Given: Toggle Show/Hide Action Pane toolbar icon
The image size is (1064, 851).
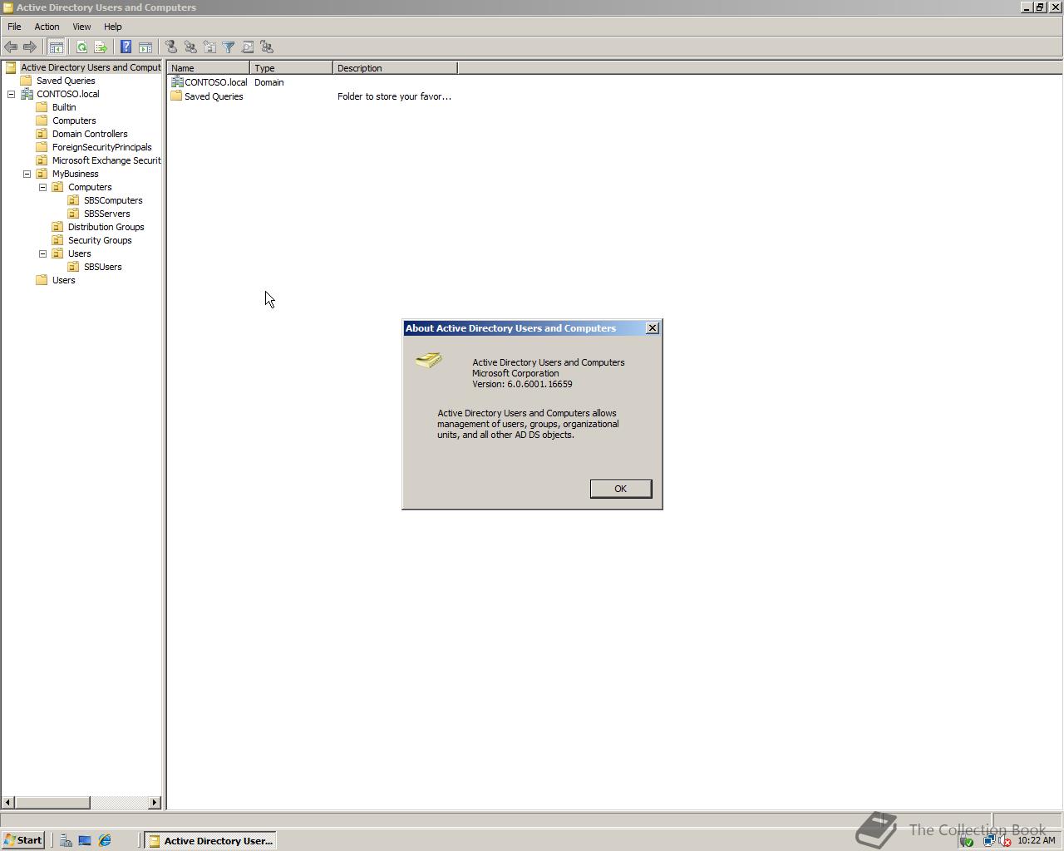Looking at the screenshot, I should point(145,47).
